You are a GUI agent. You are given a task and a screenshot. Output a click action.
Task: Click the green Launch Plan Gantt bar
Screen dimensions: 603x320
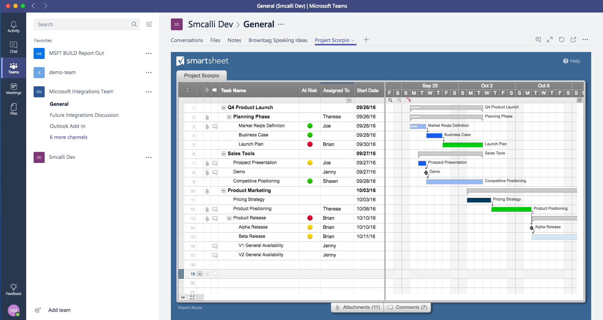[x=462, y=145]
